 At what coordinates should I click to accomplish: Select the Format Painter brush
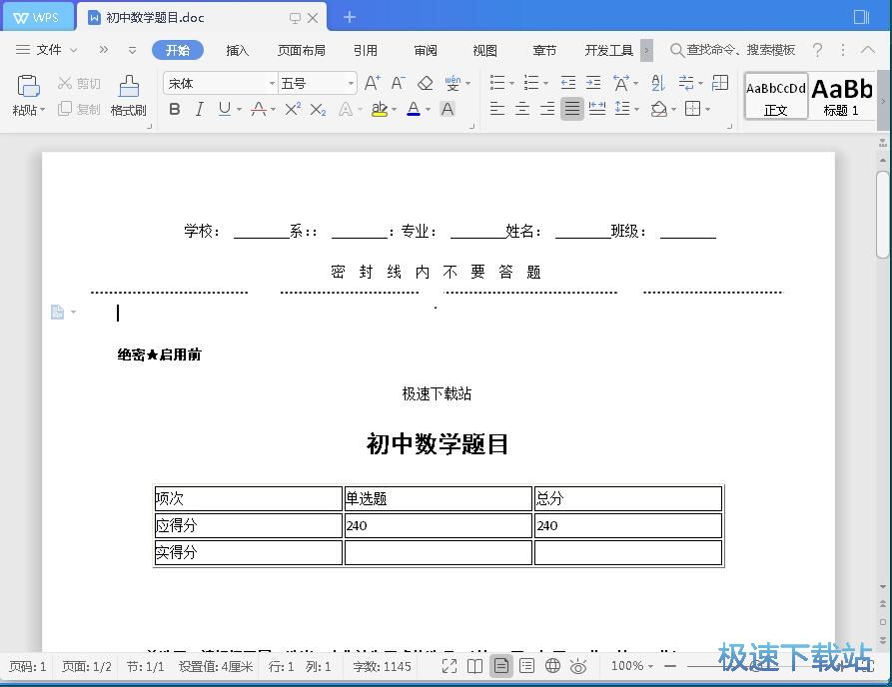pos(129,86)
